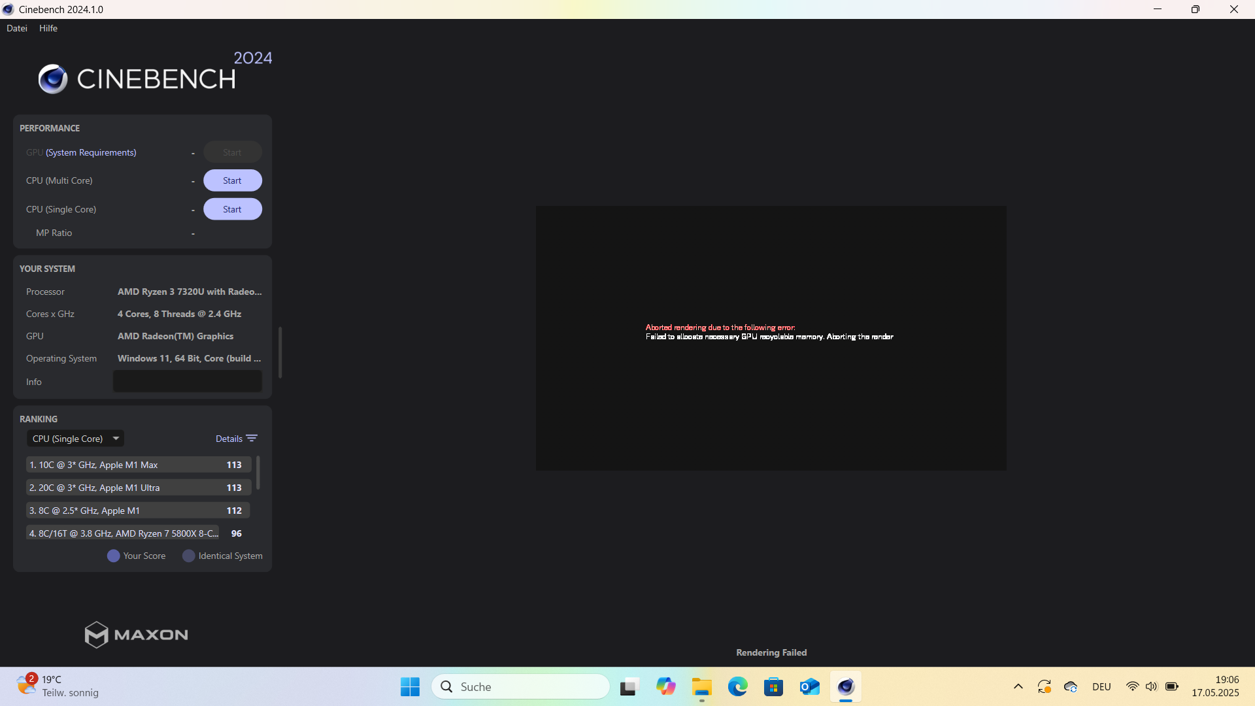Image resolution: width=1255 pixels, height=706 pixels.
Task: Click inside the Info text field
Action: (187, 381)
